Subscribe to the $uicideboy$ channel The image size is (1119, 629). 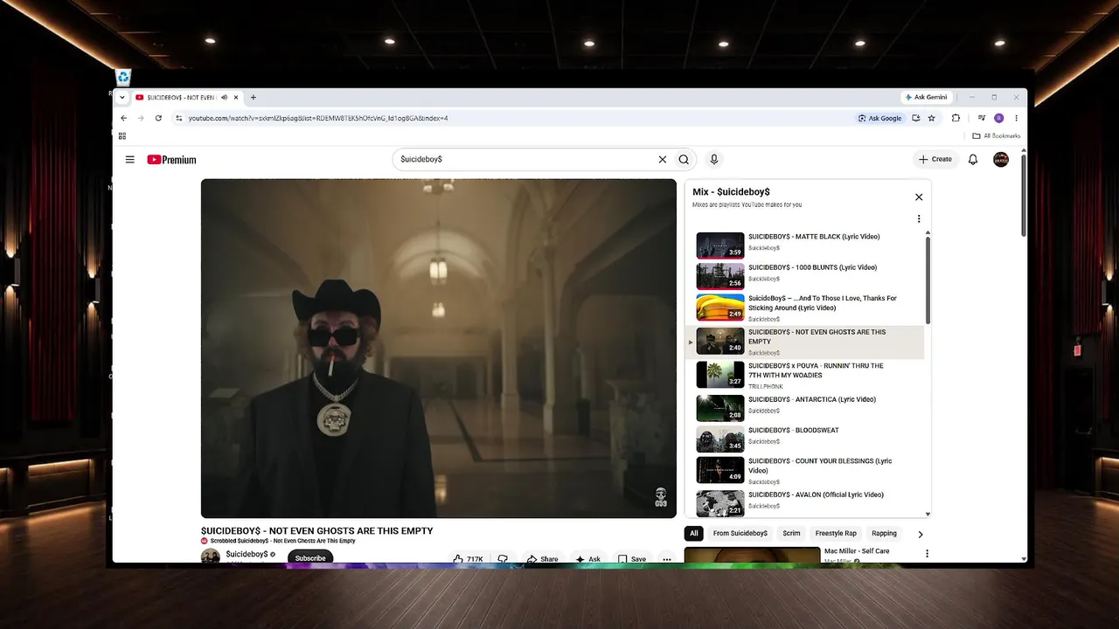coord(310,558)
